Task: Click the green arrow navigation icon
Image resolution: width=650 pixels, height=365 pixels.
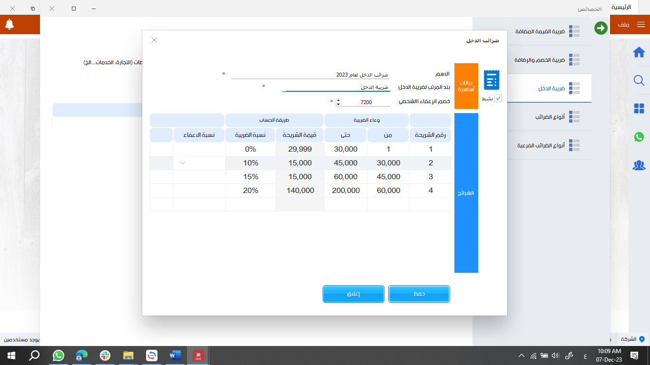Action: click(x=601, y=28)
